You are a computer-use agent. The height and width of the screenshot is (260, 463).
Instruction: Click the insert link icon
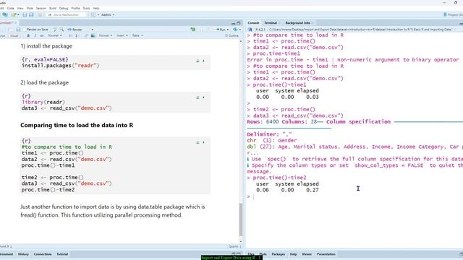click(85, 35)
